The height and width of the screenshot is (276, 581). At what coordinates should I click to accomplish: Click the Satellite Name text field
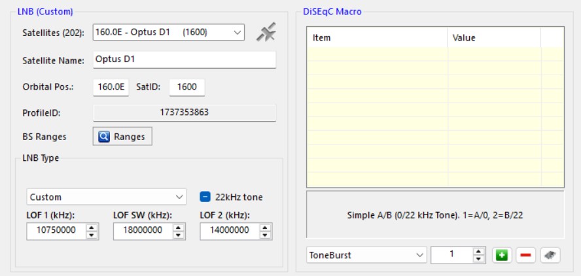[x=185, y=60]
